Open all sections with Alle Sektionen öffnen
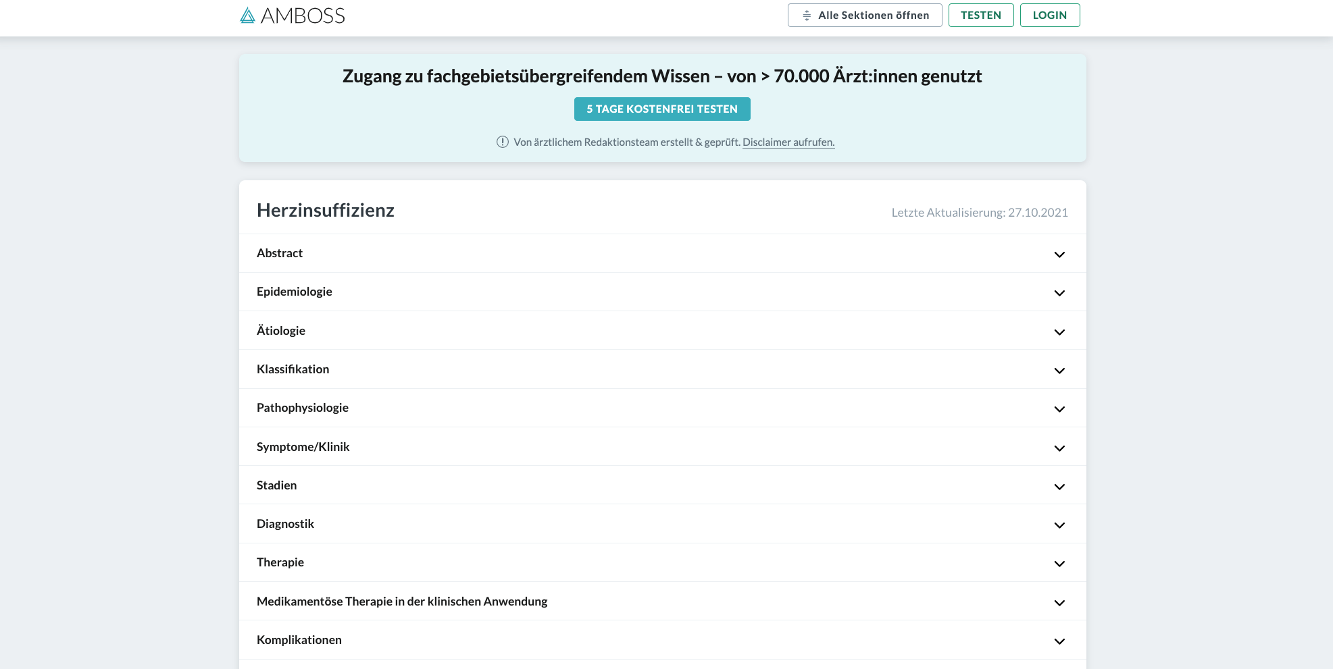 865,16
